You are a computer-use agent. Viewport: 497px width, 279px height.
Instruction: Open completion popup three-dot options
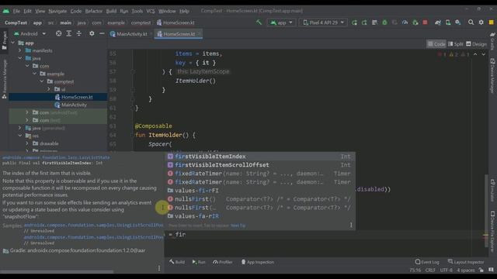point(351,225)
